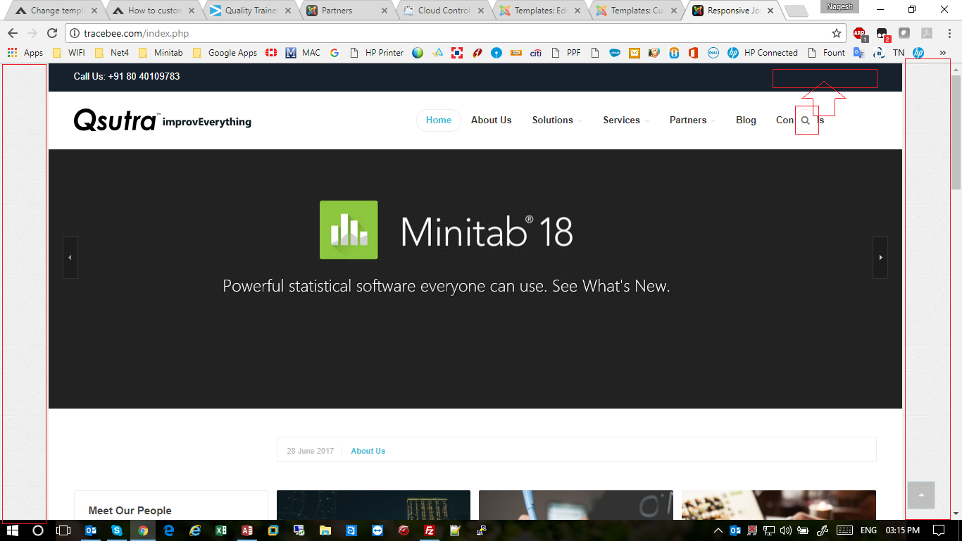Close the Responsive Joomla browser tab
This screenshot has height=541, width=962.
(x=769, y=11)
